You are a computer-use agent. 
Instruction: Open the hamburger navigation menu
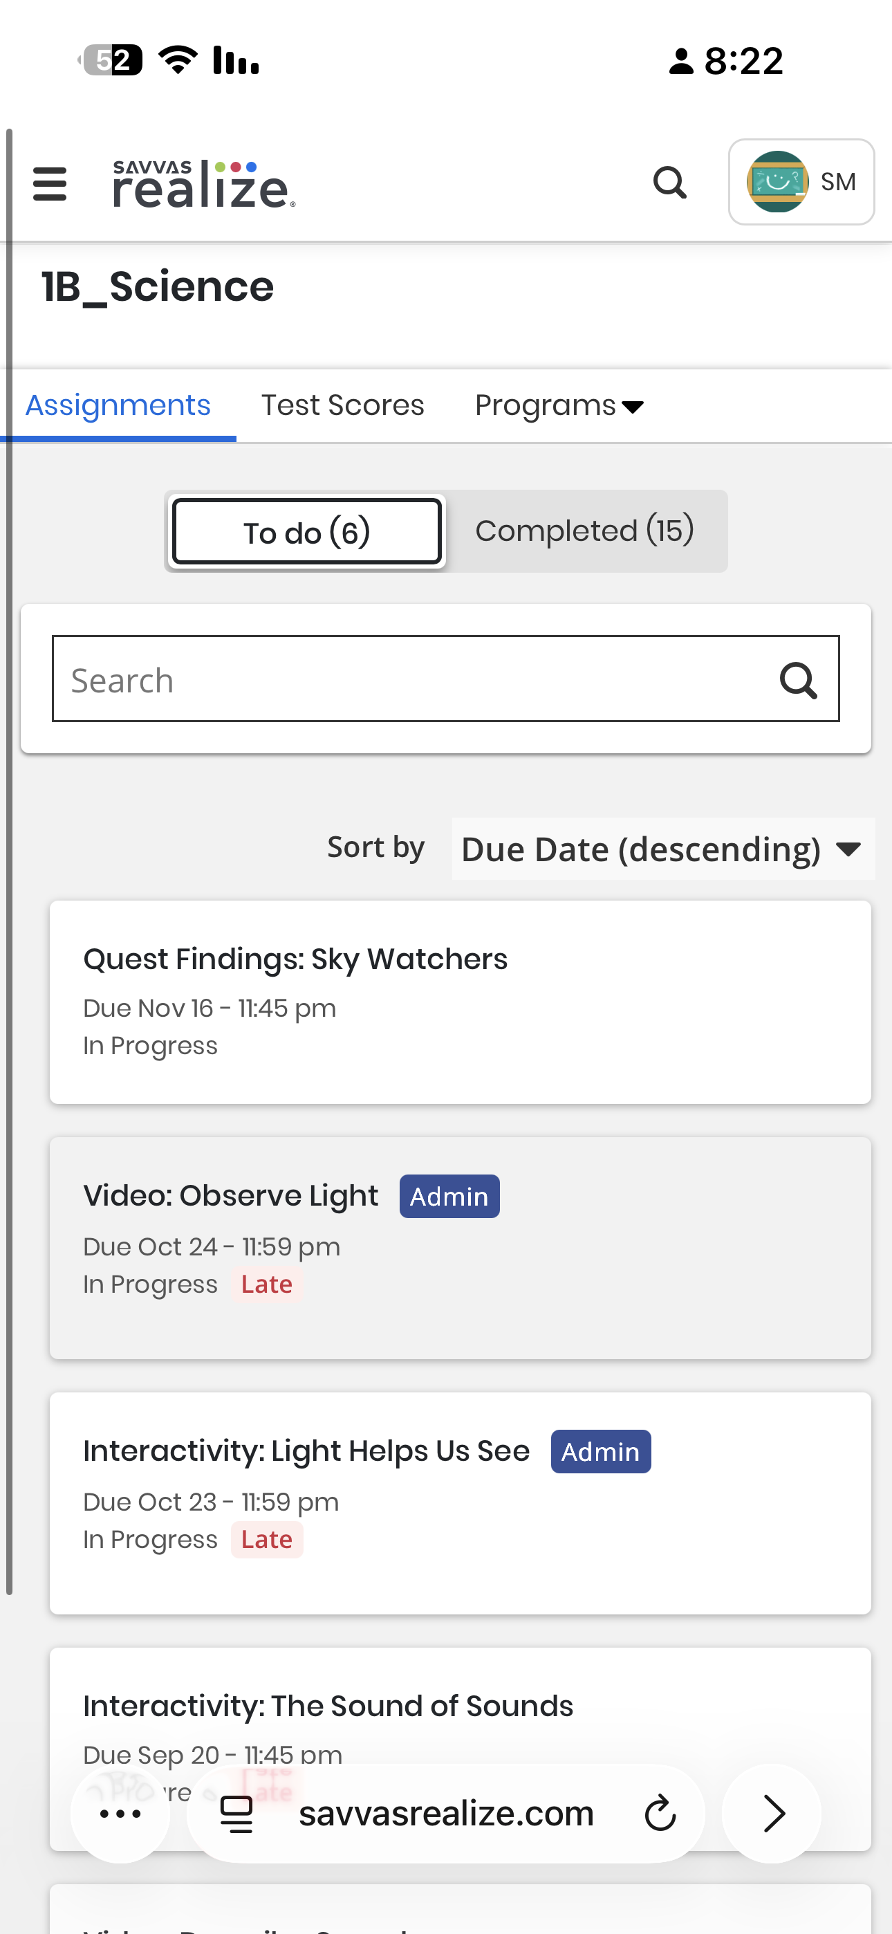click(x=50, y=184)
